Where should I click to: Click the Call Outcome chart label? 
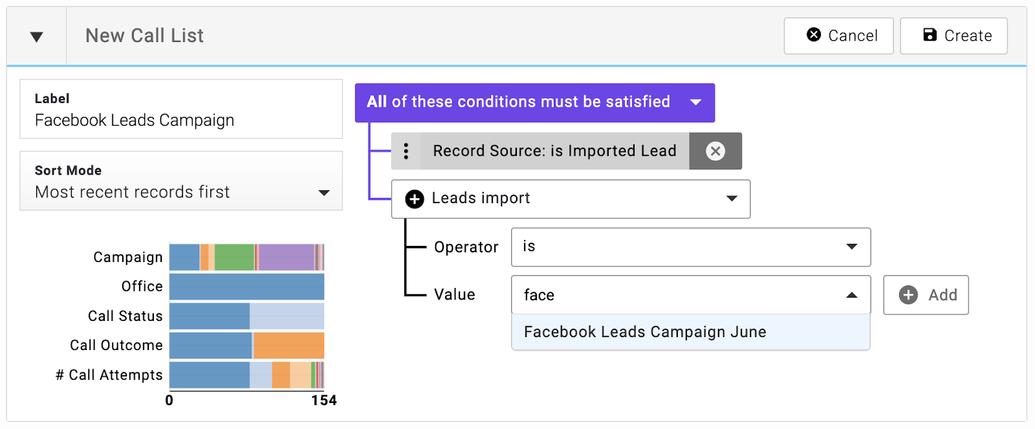pos(116,346)
